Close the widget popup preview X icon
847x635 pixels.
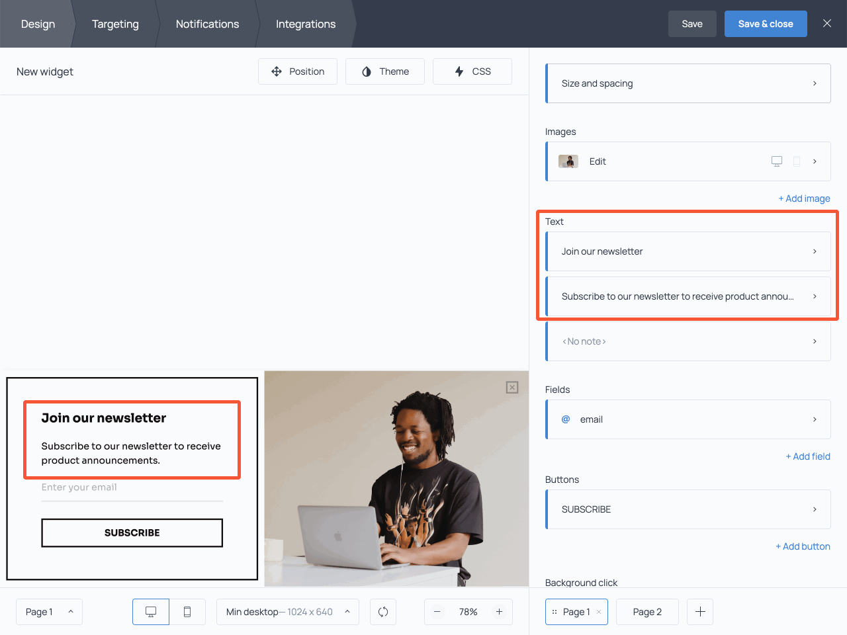pos(512,388)
